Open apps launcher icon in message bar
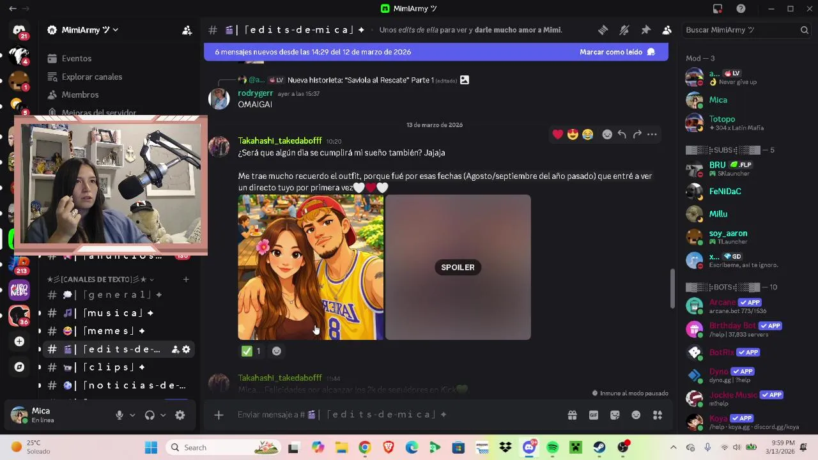The width and height of the screenshot is (818, 460). point(657,415)
